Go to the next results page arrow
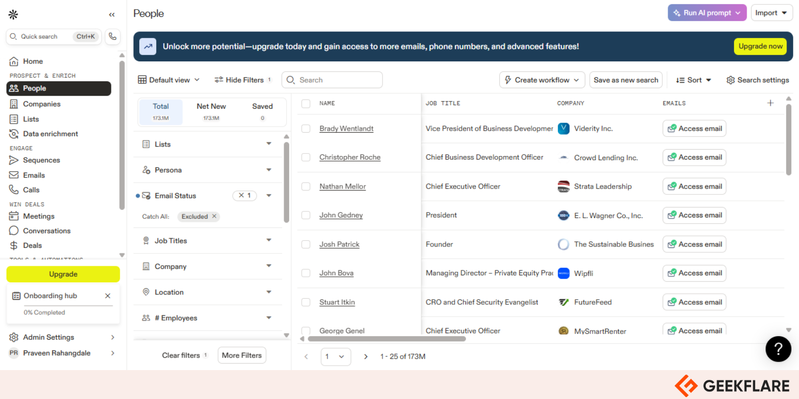Viewport: 799px width, 399px height. [366, 357]
